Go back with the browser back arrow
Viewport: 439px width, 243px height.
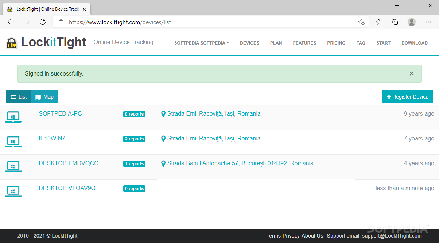[x=11, y=22]
